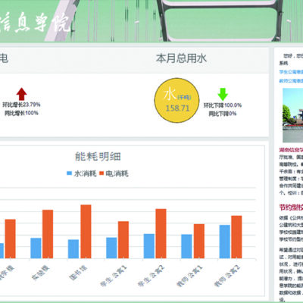
Task: Click the orange bar for 教师公寓1
Action: (199, 241)
